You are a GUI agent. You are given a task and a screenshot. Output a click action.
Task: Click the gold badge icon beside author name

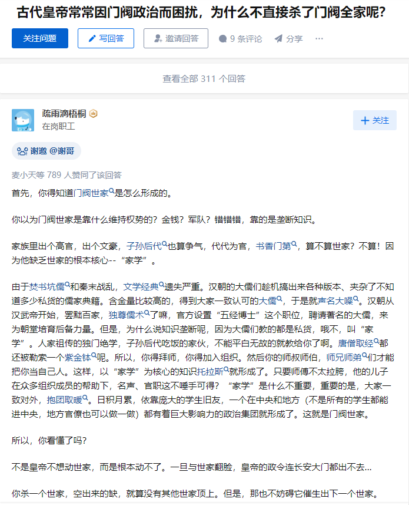(x=93, y=114)
